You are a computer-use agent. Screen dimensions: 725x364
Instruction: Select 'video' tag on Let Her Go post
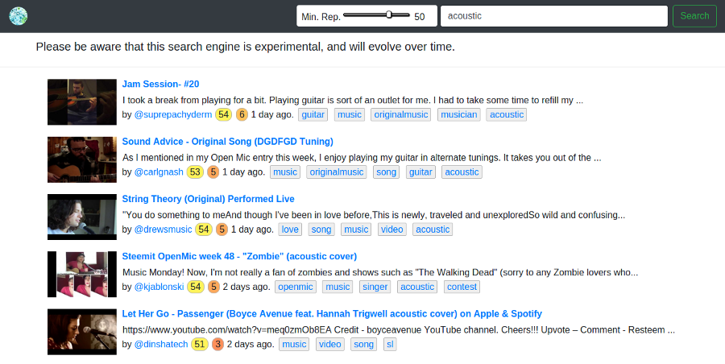[x=330, y=344]
